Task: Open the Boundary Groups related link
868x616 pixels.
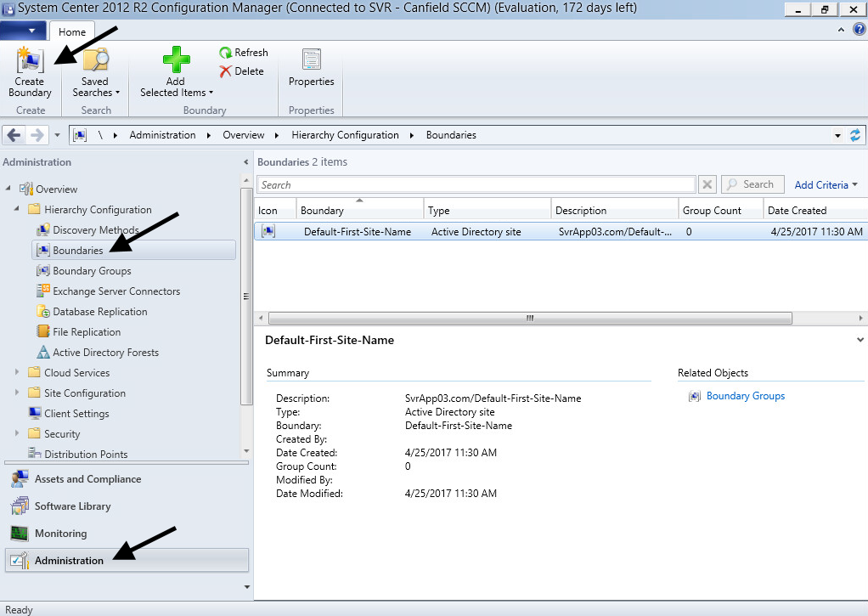Action: tap(745, 396)
